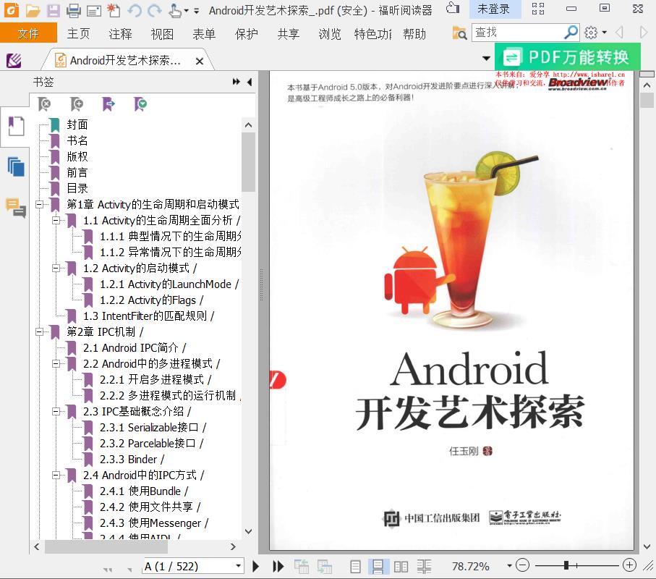Select the Hand tool in the quick access bar

point(175,10)
